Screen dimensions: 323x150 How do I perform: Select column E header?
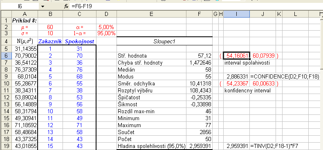(x=151, y=14)
